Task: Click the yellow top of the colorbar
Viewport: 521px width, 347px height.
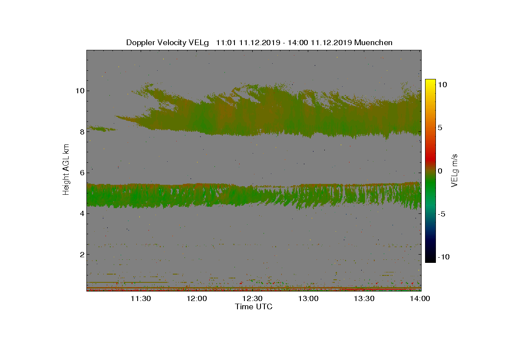Action: [x=430, y=82]
